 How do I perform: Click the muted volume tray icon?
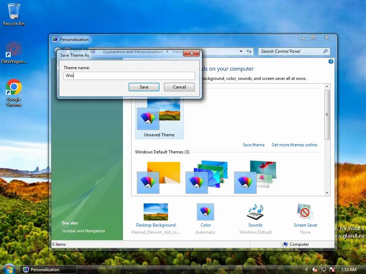tap(315, 270)
